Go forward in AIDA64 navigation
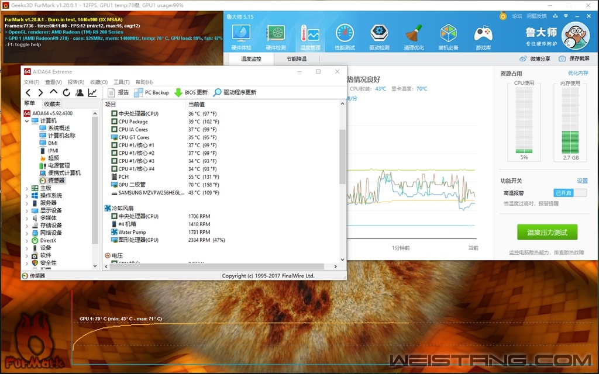 [40, 92]
